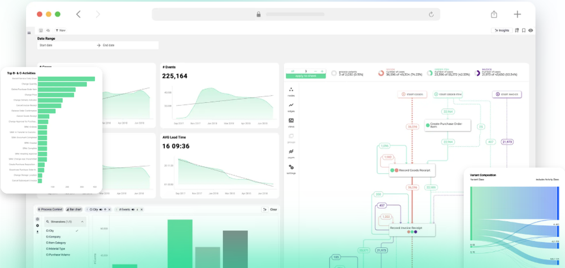Open the algorithm tool in process graph
The width and height of the screenshot is (565, 268).
pyautogui.click(x=291, y=153)
